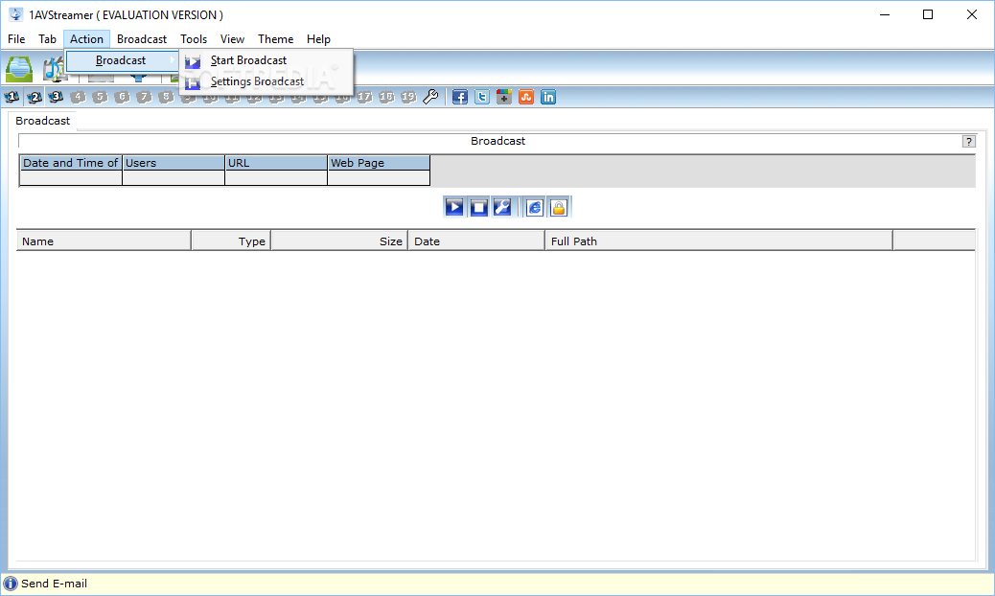Open the Theme menu
This screenshot has width=995, height=596.
pos(275,39)
